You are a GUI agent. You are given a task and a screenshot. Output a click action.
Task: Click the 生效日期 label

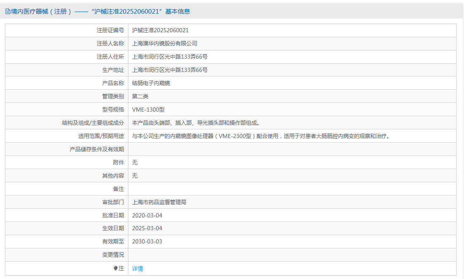pyautogui.click(x=113, y=228)
